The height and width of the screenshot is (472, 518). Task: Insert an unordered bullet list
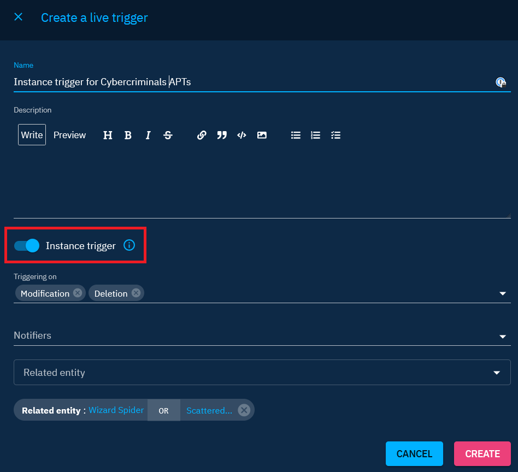coord(296,135)
